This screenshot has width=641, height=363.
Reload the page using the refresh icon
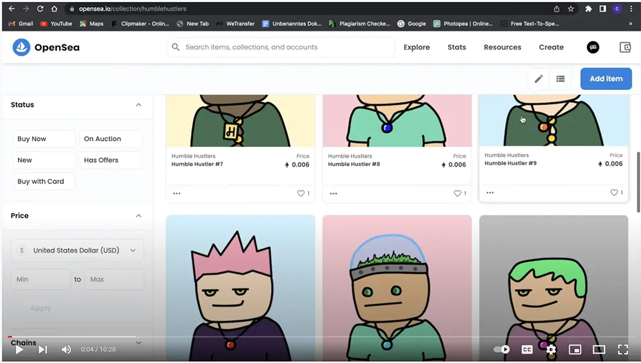40,8
